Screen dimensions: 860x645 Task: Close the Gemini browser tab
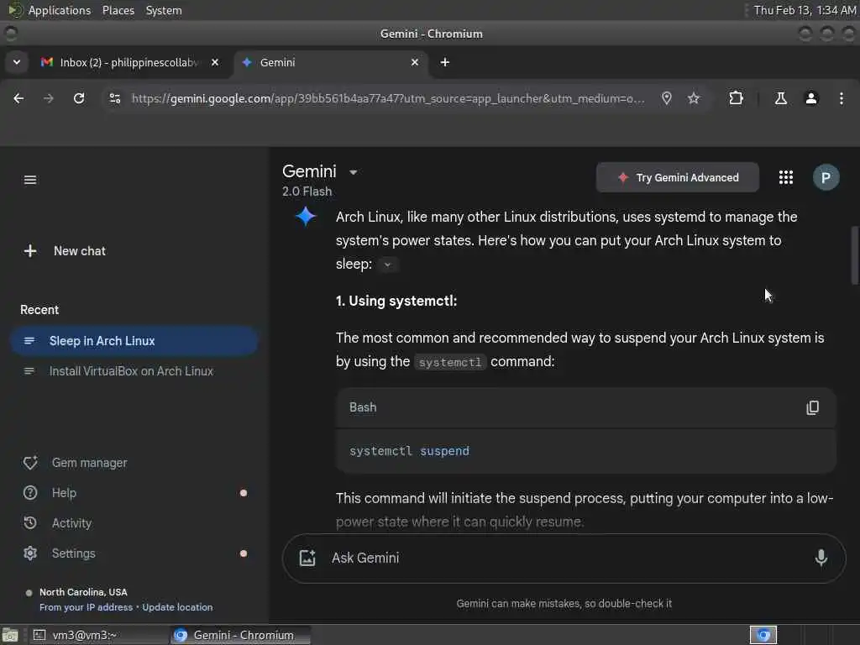pos(415,62)
